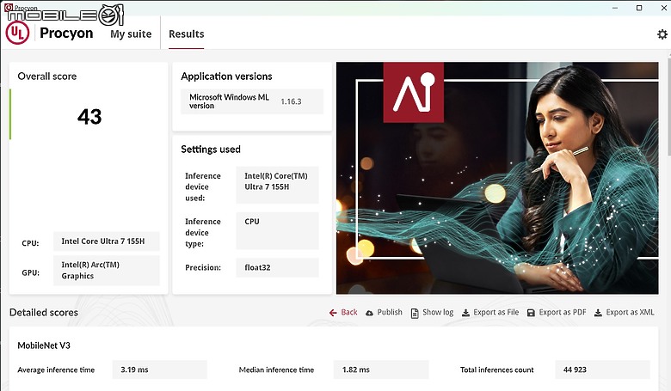The width and height of the screenshot is (671, 391).
Task: Export as File
Action: (490, 313)
